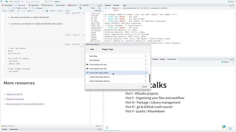The image size is (236, 132).
Task: Open the Format dropdown menu
Action: [53, 11]
